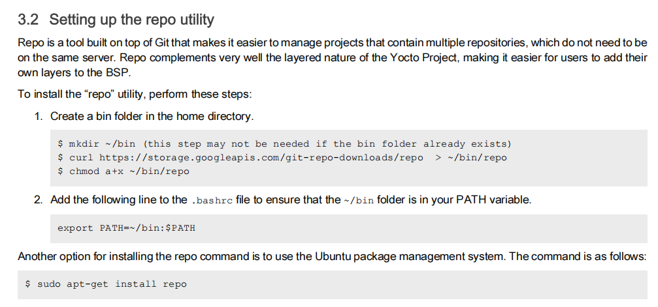Click the "export PATH=~/bin:$PATH" code line
The width and height of the screenshot is (658, 307).
pos(126,228)
